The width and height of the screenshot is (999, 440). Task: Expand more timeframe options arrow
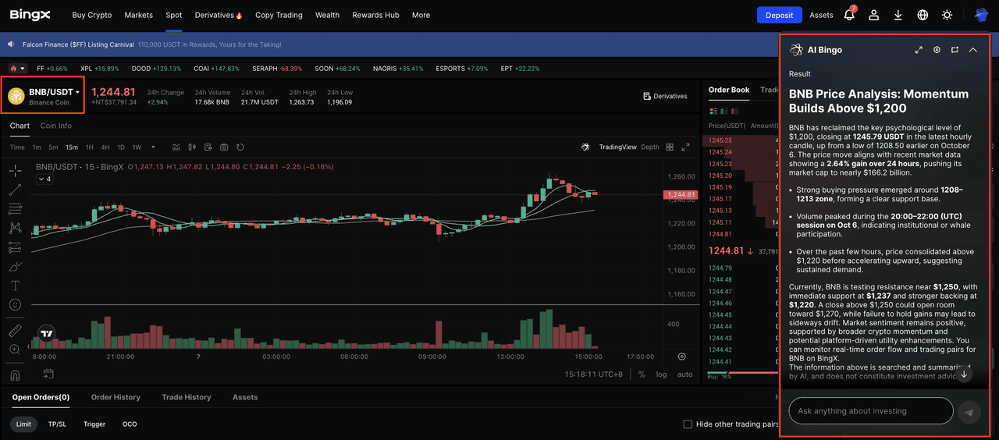point(153,147)
